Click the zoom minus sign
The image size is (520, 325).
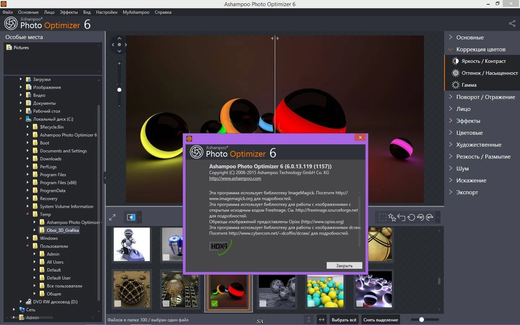coord(119,106)
